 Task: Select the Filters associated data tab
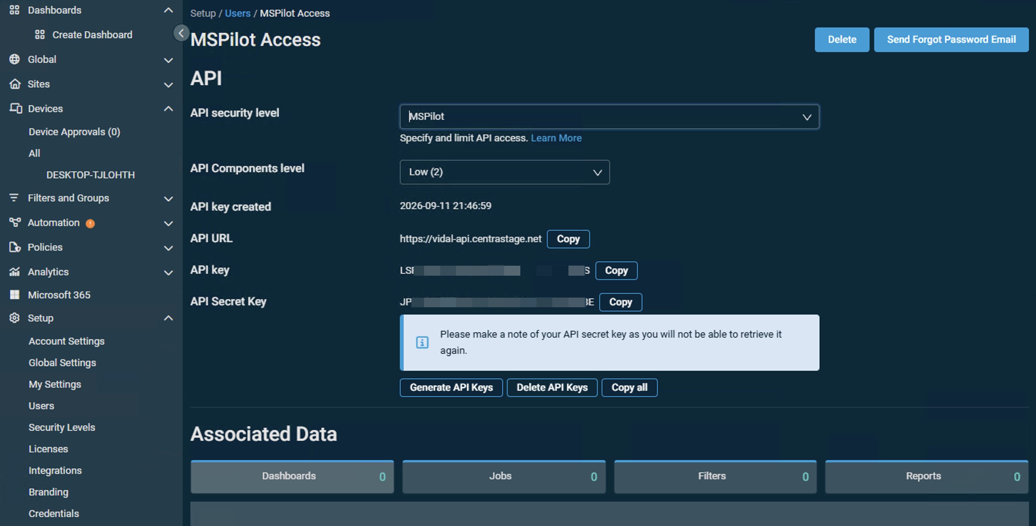point(715,476)
